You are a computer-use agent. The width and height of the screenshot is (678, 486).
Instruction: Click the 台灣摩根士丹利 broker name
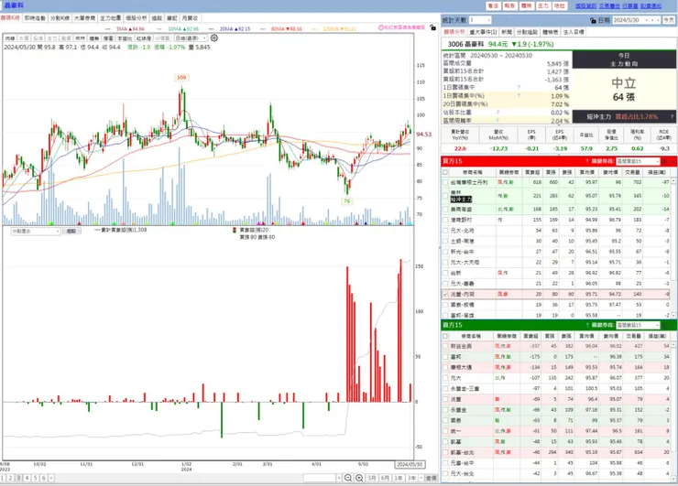[469, 182]
